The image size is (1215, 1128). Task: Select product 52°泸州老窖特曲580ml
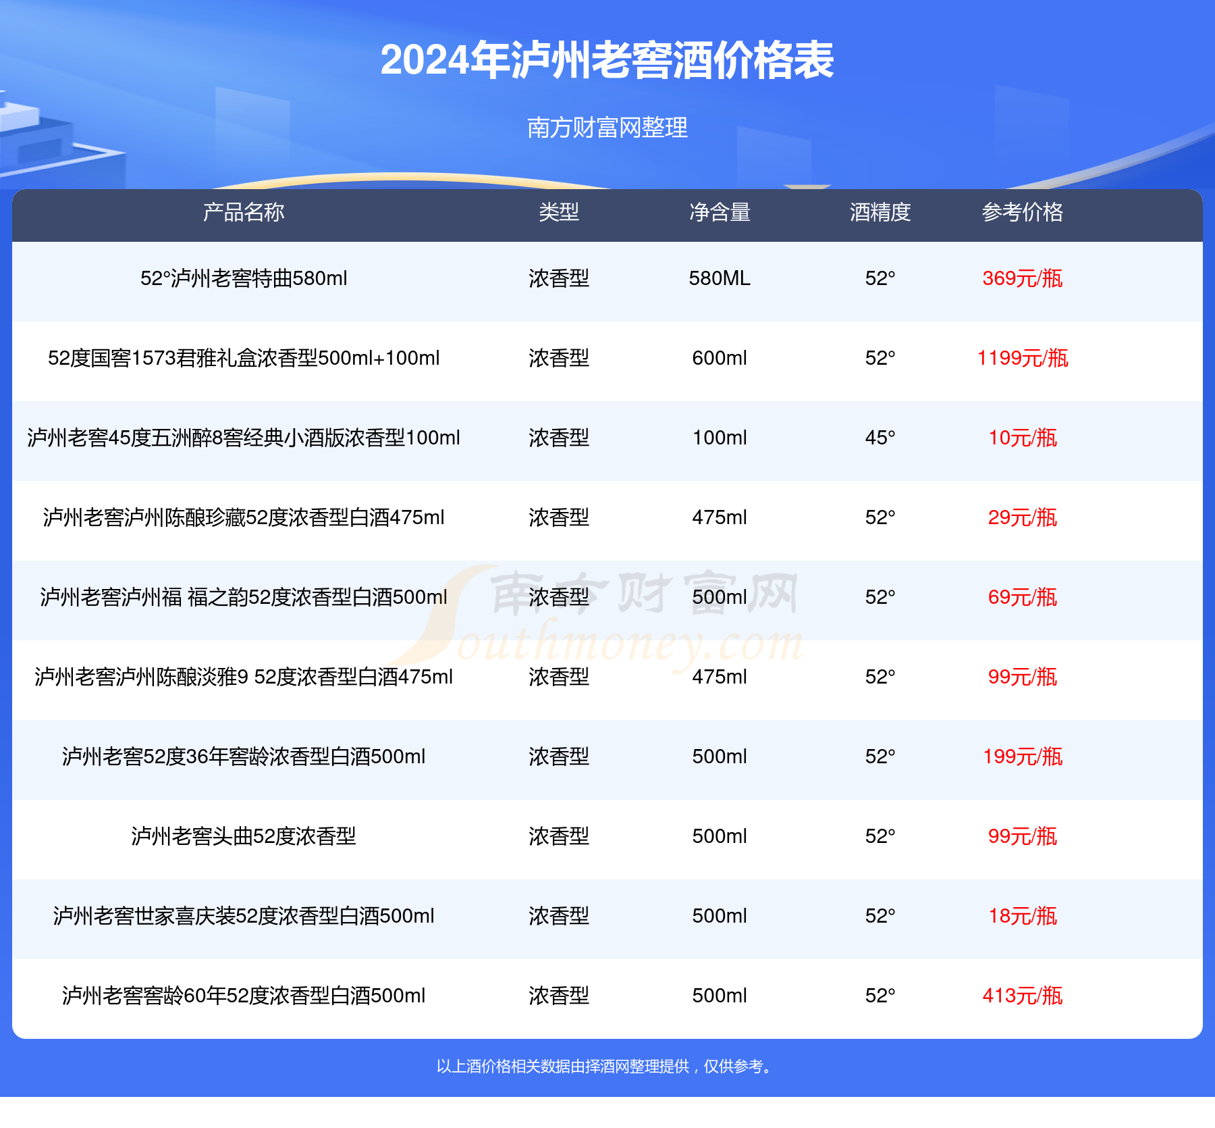coord(244,278)
